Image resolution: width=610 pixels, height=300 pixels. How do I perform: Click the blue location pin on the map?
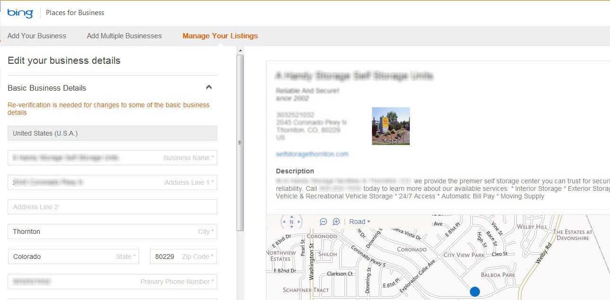[475, 291]
